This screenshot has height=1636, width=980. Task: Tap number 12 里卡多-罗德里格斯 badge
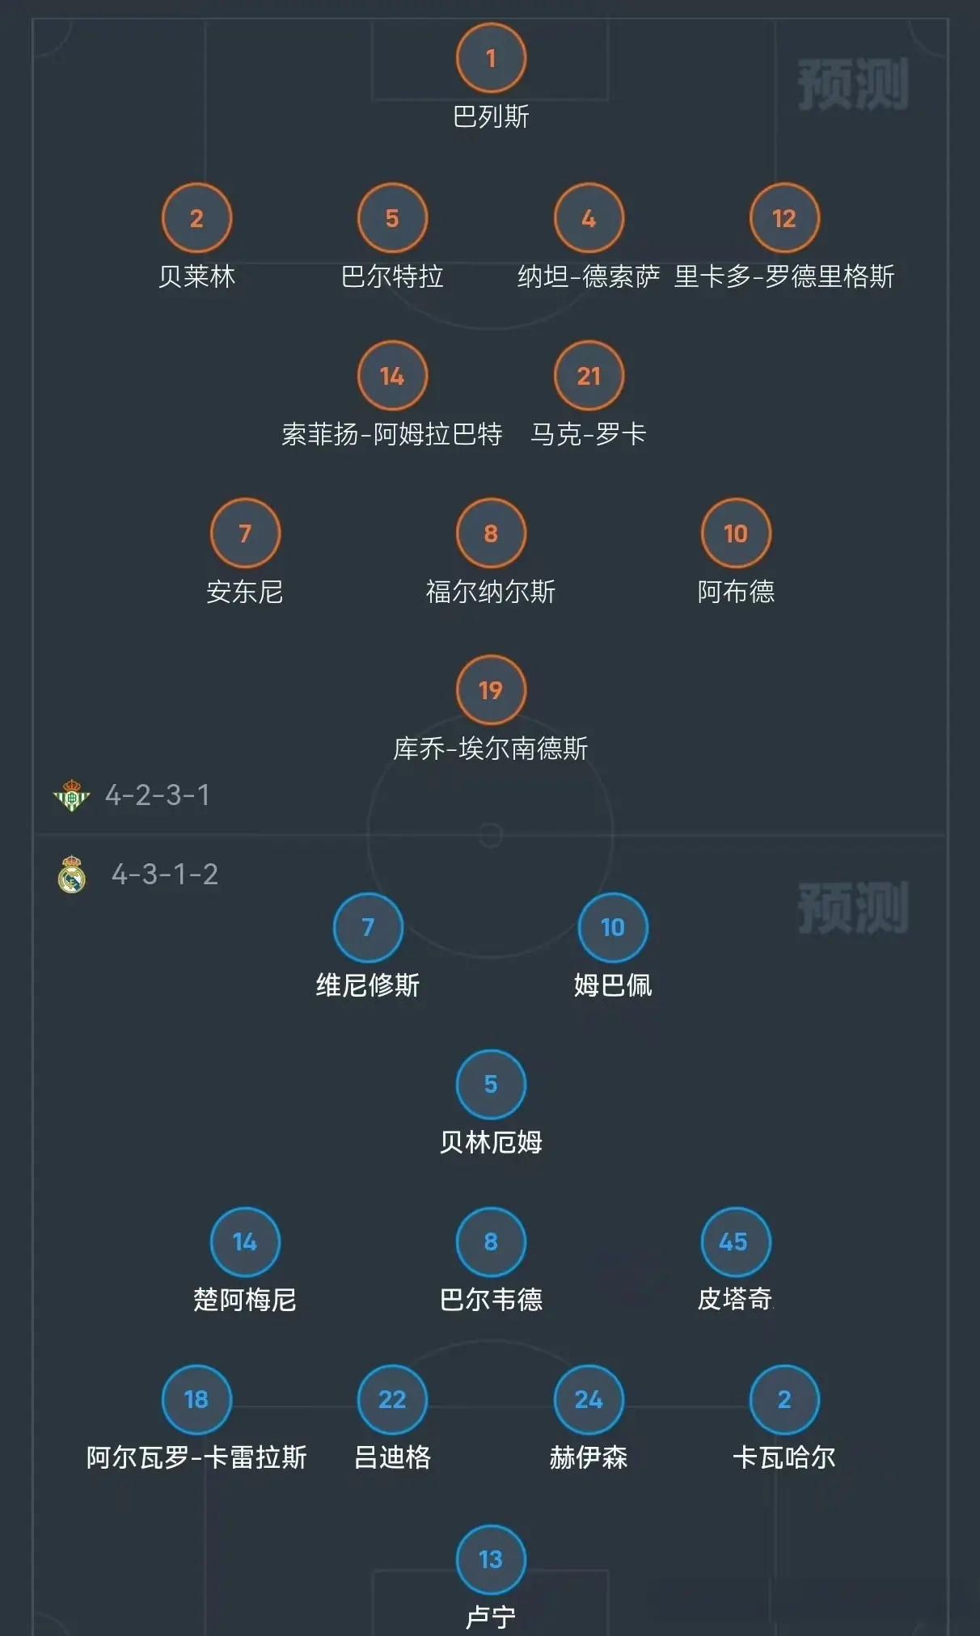784,218
